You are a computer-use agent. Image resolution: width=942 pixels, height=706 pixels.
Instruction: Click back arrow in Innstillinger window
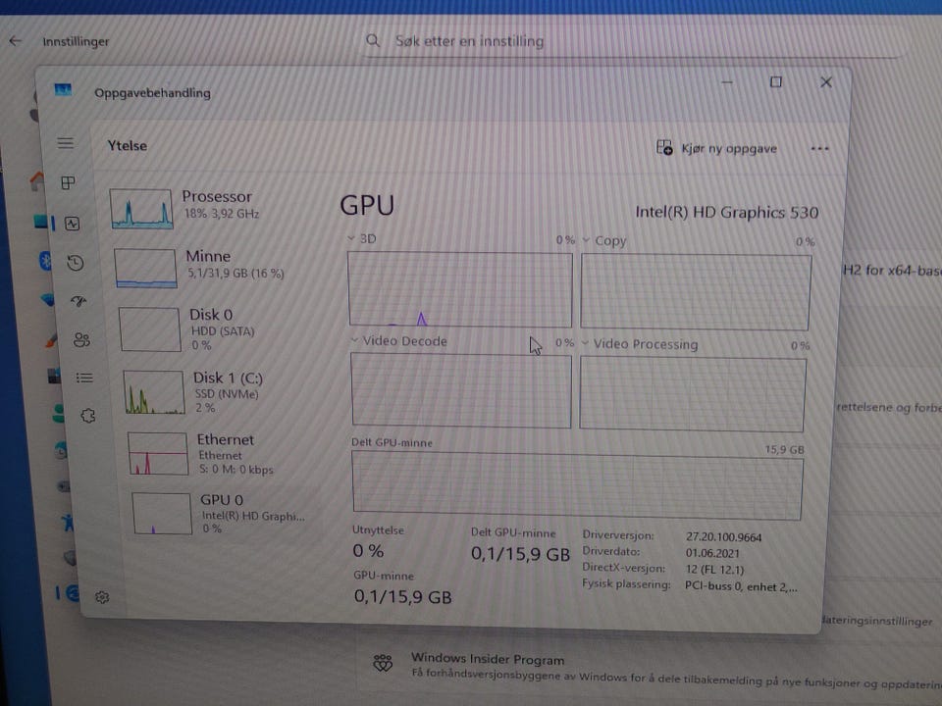point(15,41)
